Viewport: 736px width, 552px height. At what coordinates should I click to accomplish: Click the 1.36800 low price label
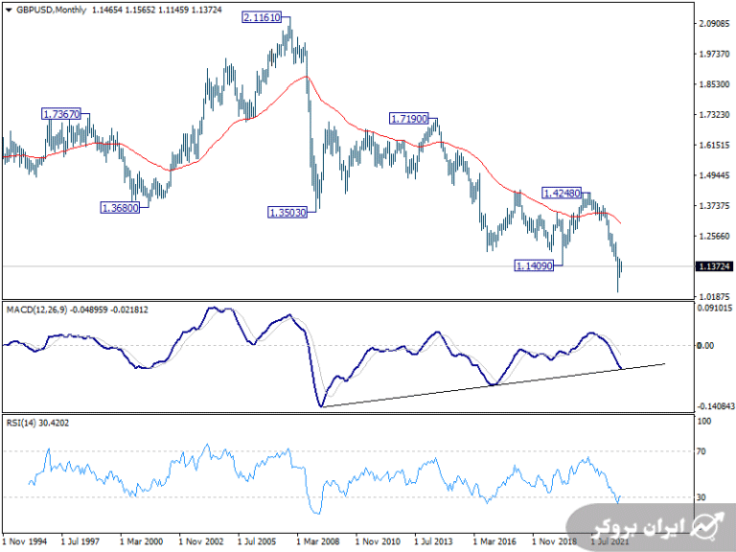point(120,207)
